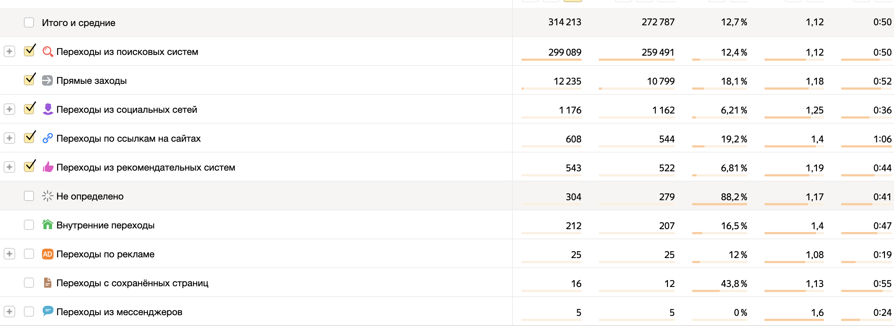Click the internal transitions house icon
The image size is (894, 326).
point(47,225)
